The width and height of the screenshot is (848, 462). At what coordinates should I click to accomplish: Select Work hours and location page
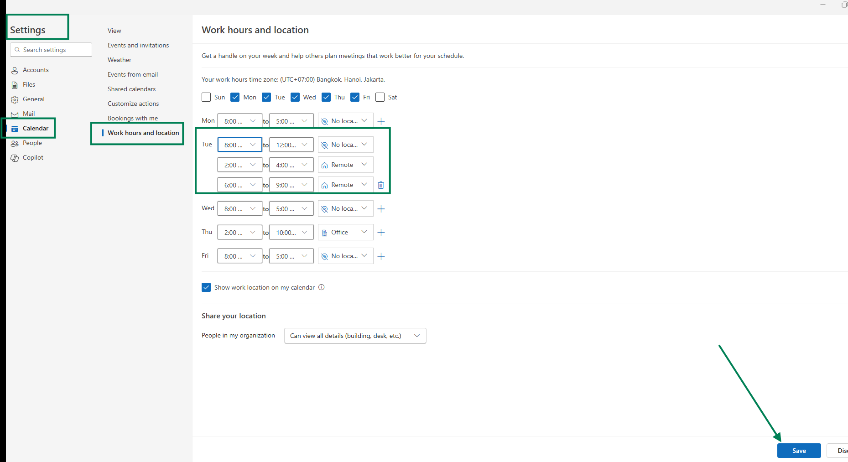(143, 133)
